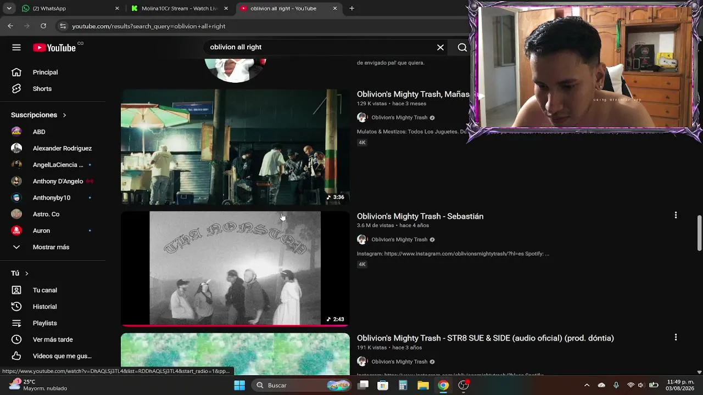Open the tab search dropdown arrow

tap(9, 8)
